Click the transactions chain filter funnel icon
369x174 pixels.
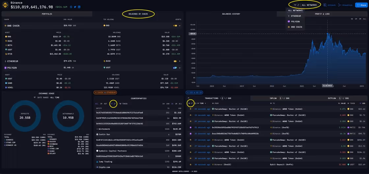tap(189, 103)
